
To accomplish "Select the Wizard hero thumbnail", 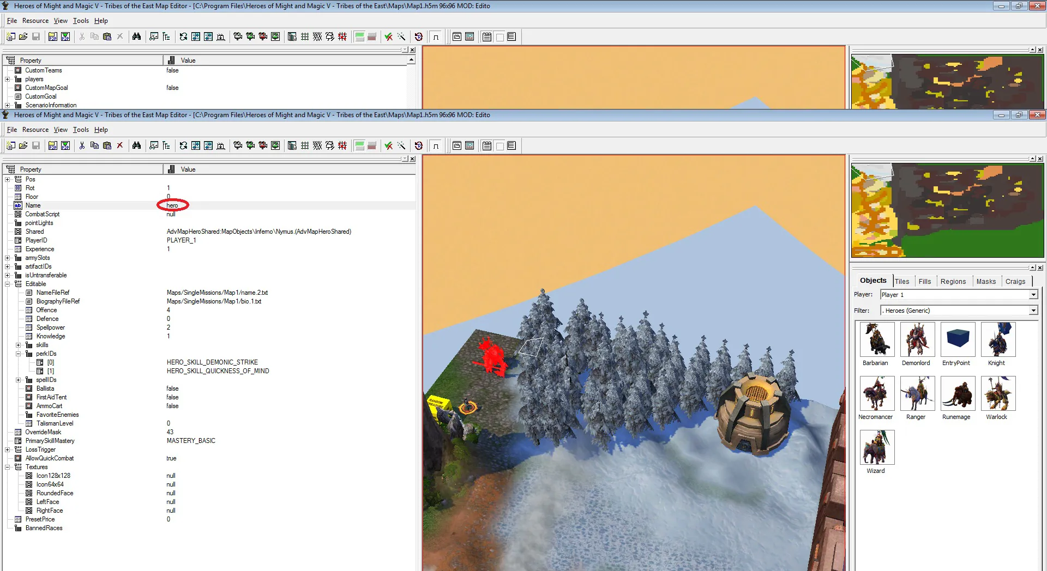I will (x=877, y=447).
